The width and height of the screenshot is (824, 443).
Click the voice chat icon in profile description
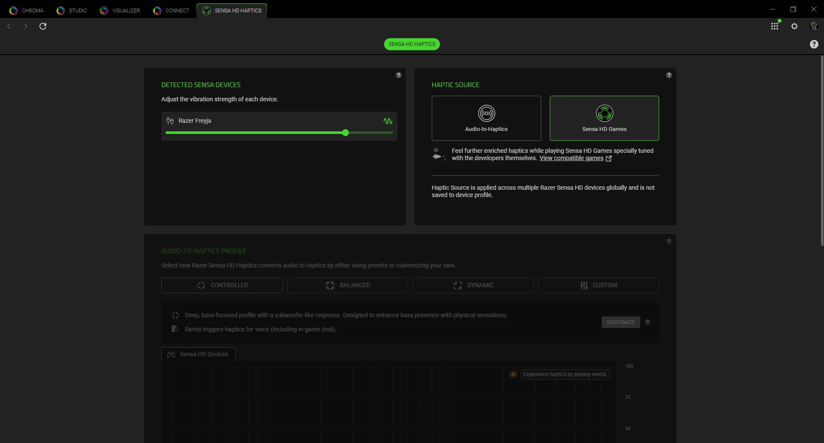point(175,329)
